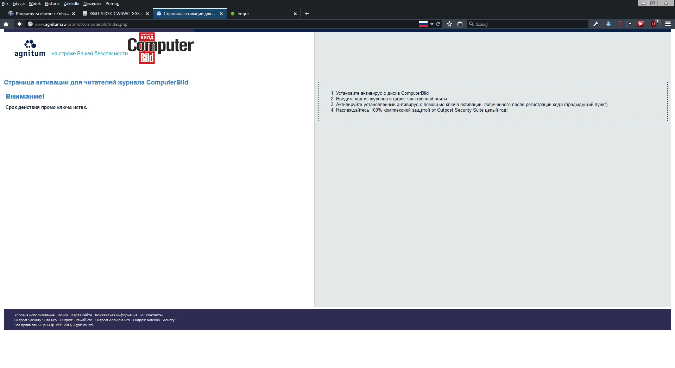Click step 4 Наслаждайтесь 100% защитой text
Screen dimensions: 675x368
[422, 110]
